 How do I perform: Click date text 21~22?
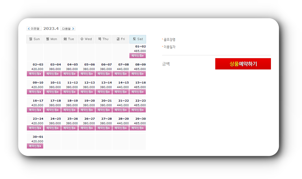pyautogui.click(x=124, y=101)
